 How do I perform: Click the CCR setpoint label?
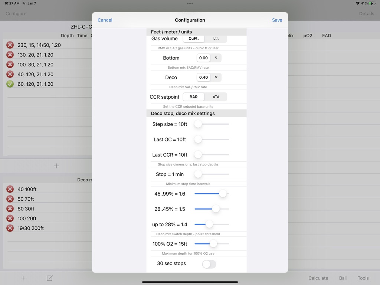[164, 97]
